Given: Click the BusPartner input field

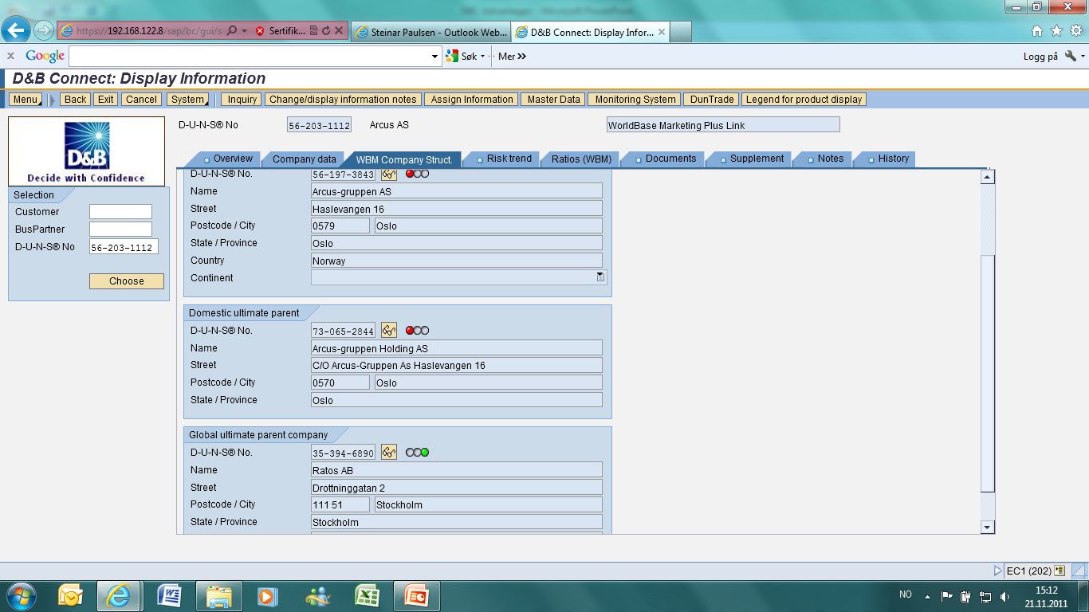Looking at the screenshot, I should coord(120,229).
